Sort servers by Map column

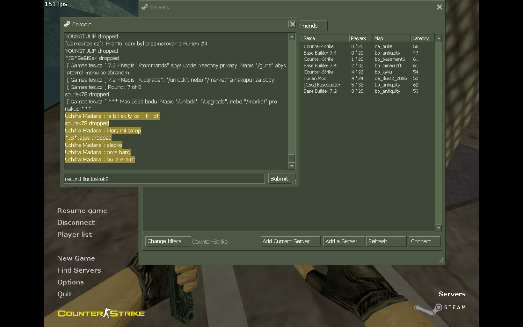coord(391,38)
